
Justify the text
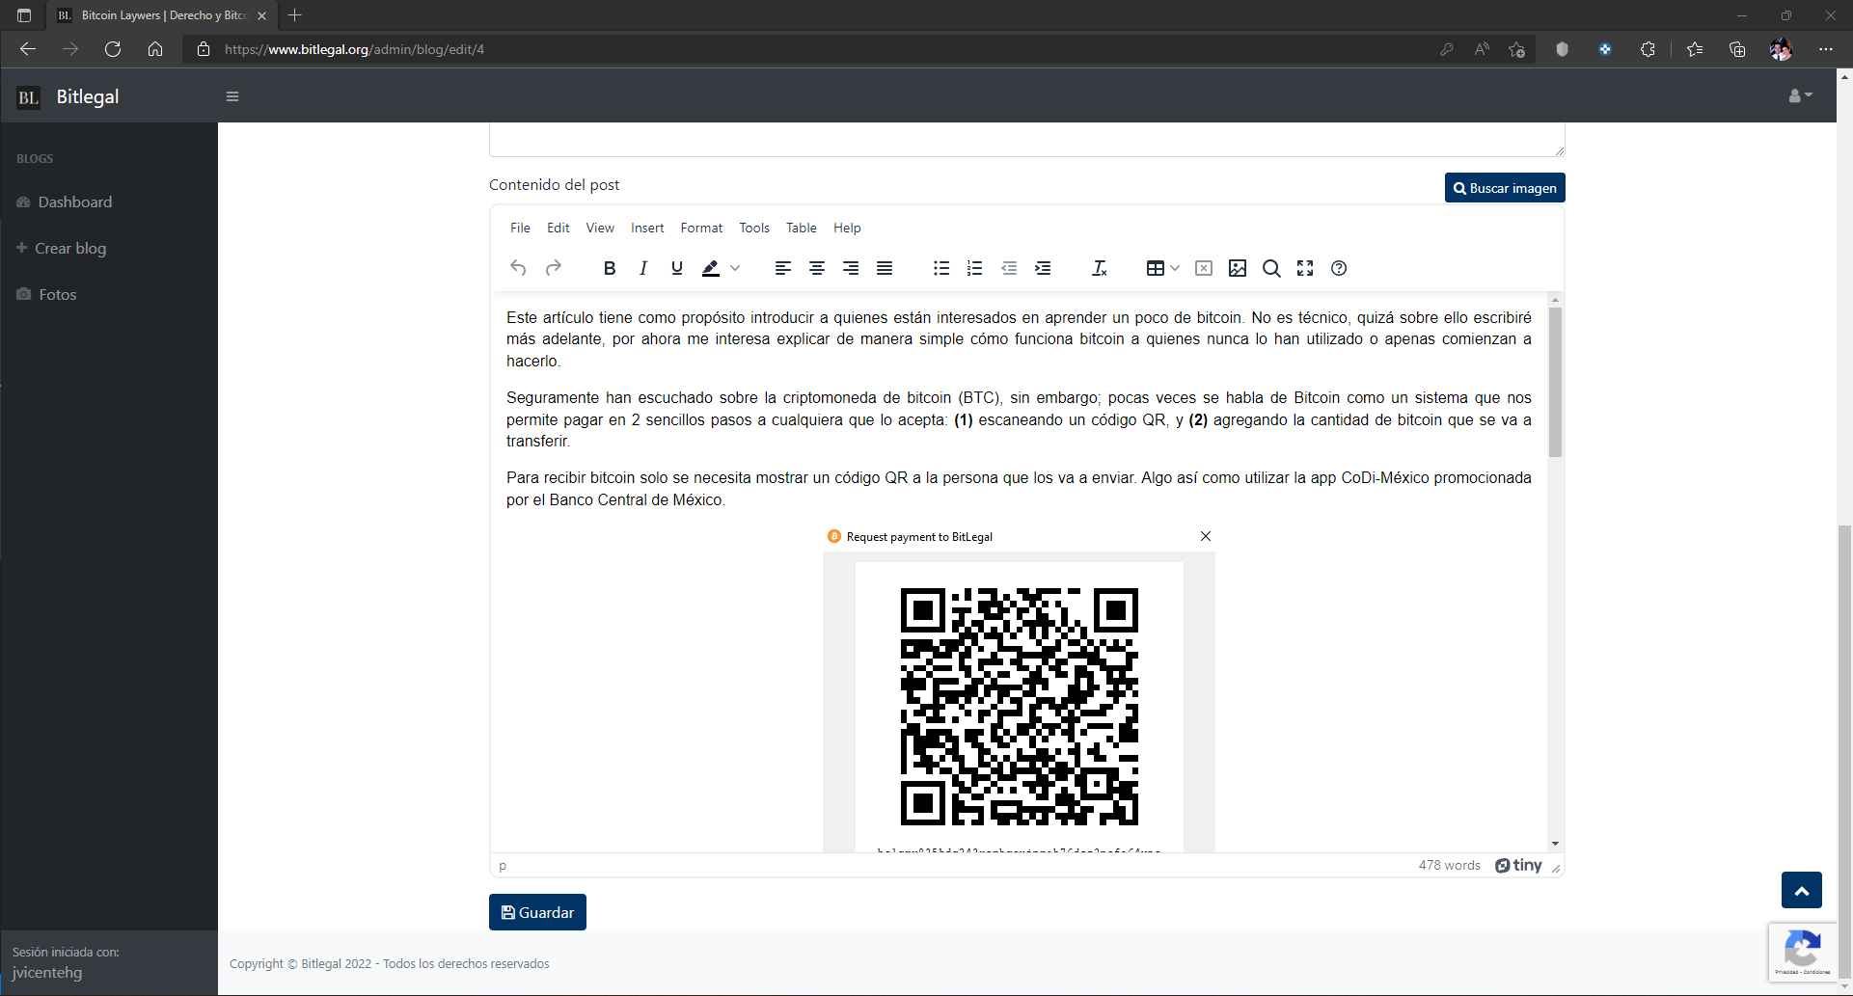point(885,268)
